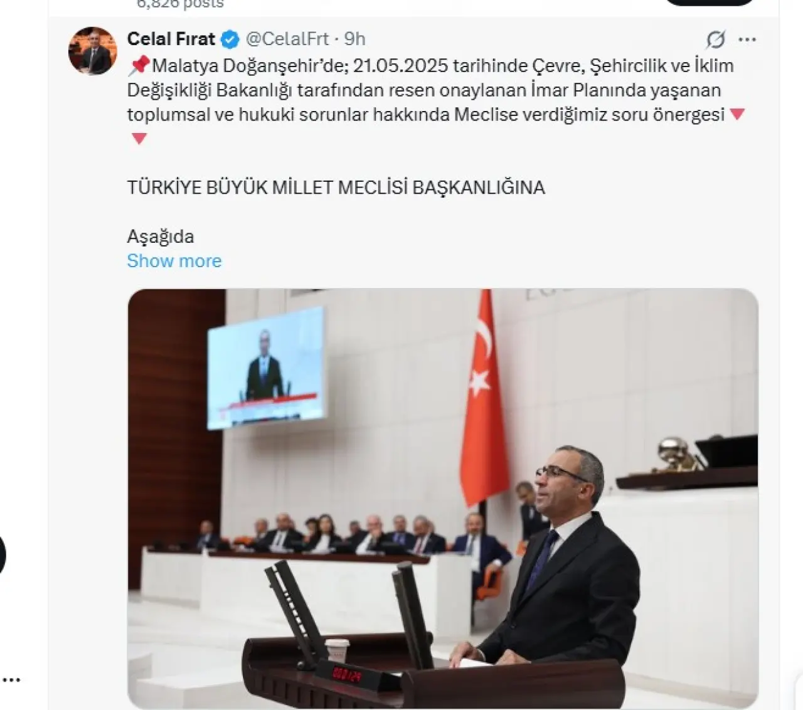Viewport: 803px width, 710px height.
Task: Open the tweet's three-dot more menu
Action: (x=747, y=40)
